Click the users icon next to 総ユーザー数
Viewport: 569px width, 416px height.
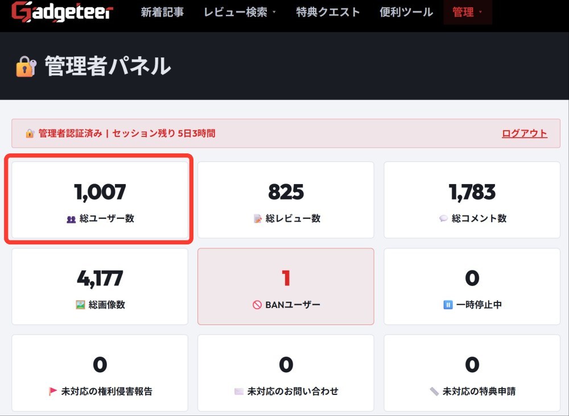pyautogui.click(x=71, y=219)
